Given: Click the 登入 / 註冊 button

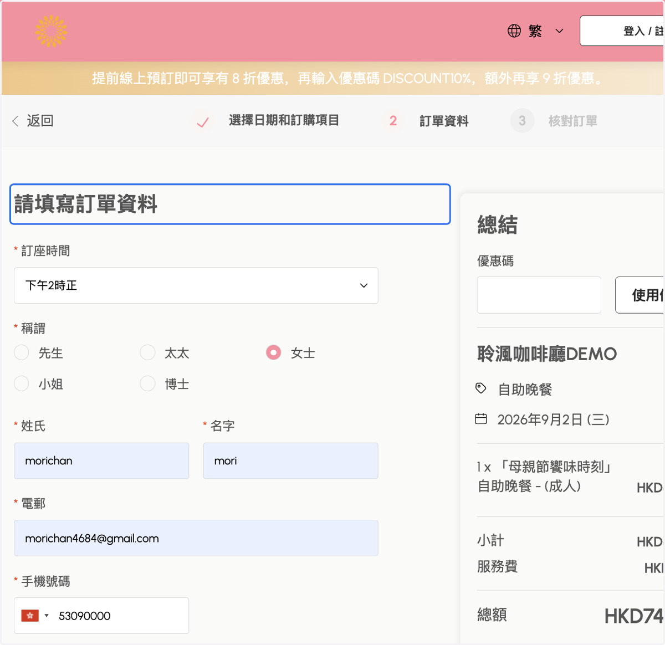Looking at the screenshot, I should (x=622, y=31).
